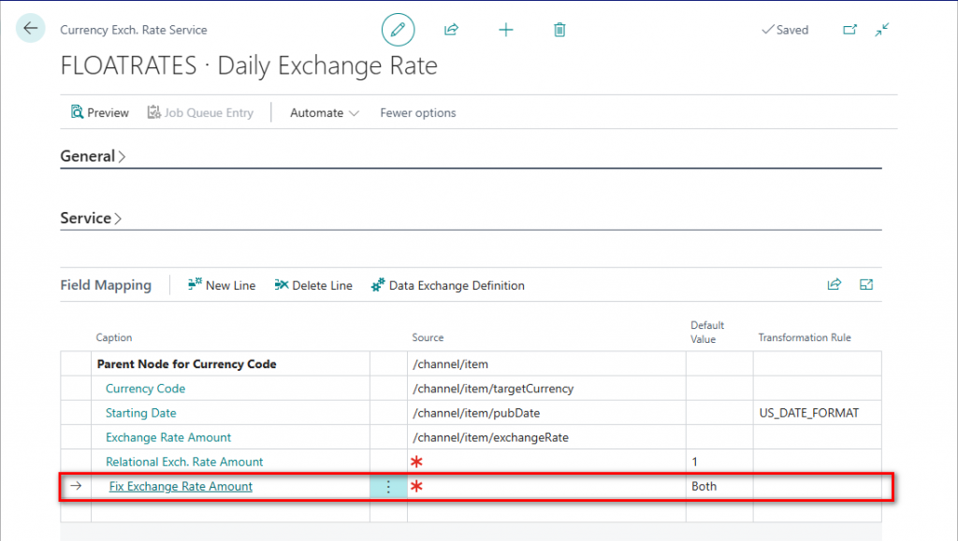The height and width of the screenshot is (541, 958).
Task: Click the plus icon to add new
Action: point(505,30)
